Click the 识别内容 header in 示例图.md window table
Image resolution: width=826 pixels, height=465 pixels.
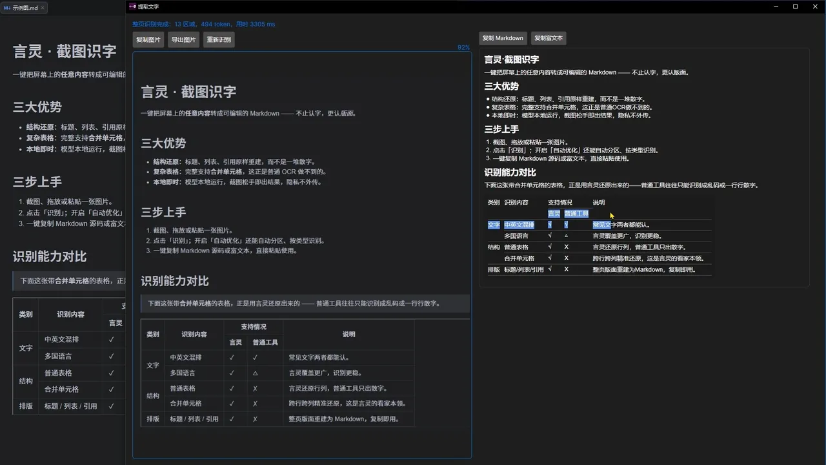70,315
